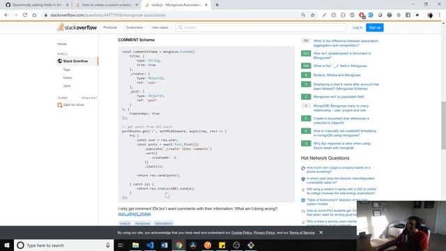Image resolution: width=446 pixels, height=251 pixels.
Task: Open the Windows Start menu
Action: tap(7, 245)
